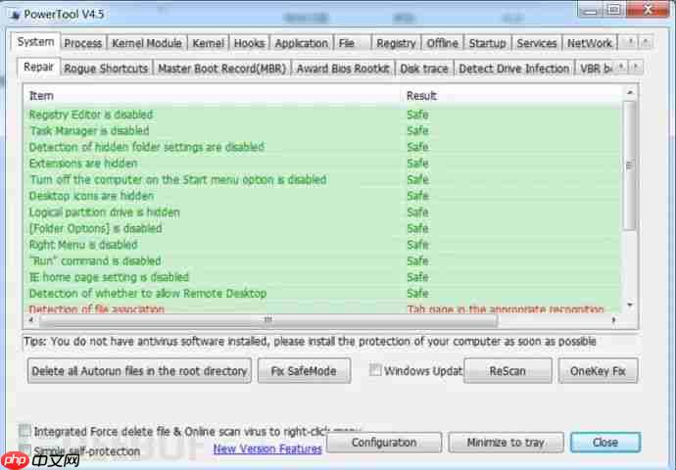Click the Configuration button
The height and width of the screenshot is (470, 676).
point(384,443)
